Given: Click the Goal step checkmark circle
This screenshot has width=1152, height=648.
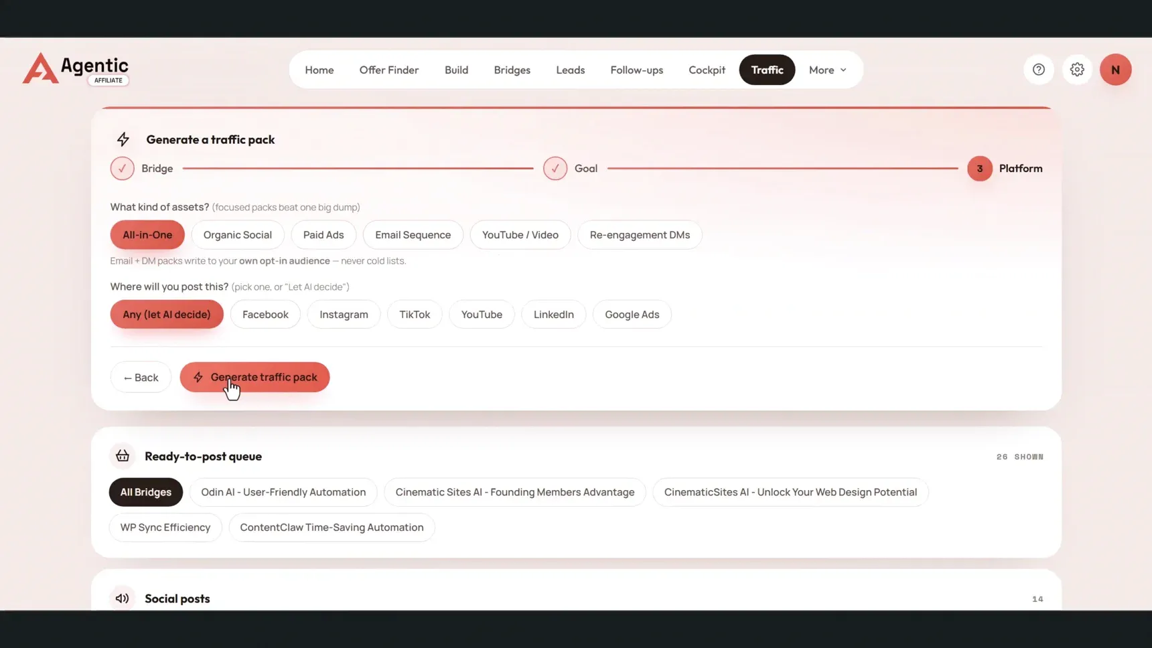Looking at the screenshot, I should [x=555, y=169].
